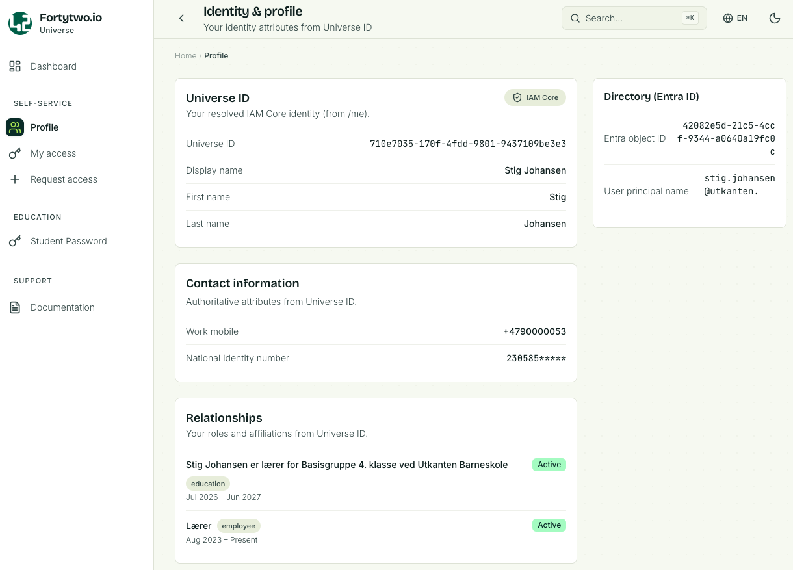Click the National identity number label
793x570 pixels.
tap(237, 358)
